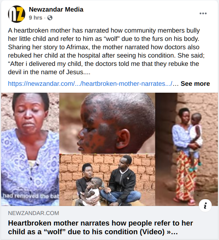Open the newzandar.com heartbroken-mother article URL

[90, 84]
